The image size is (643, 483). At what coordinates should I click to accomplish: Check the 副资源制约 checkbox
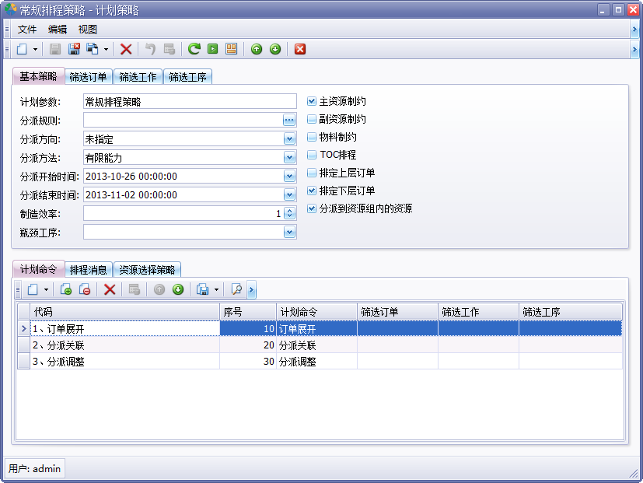pos(312,119)
